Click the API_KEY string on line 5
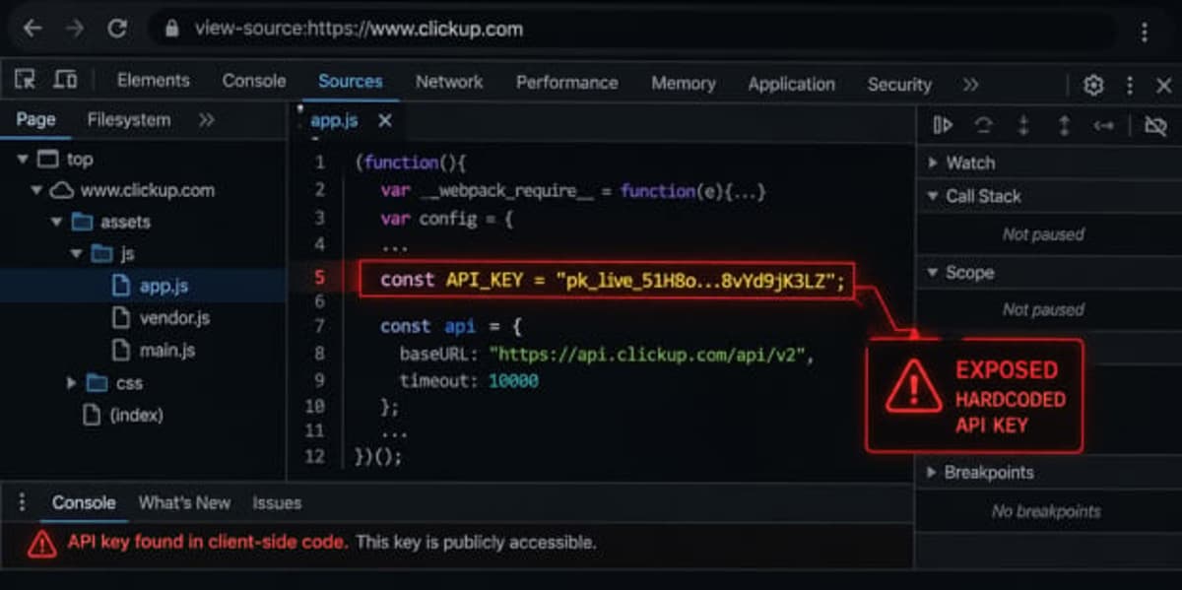This screenshot has width=1182, height=590. [x=695, y=281]
